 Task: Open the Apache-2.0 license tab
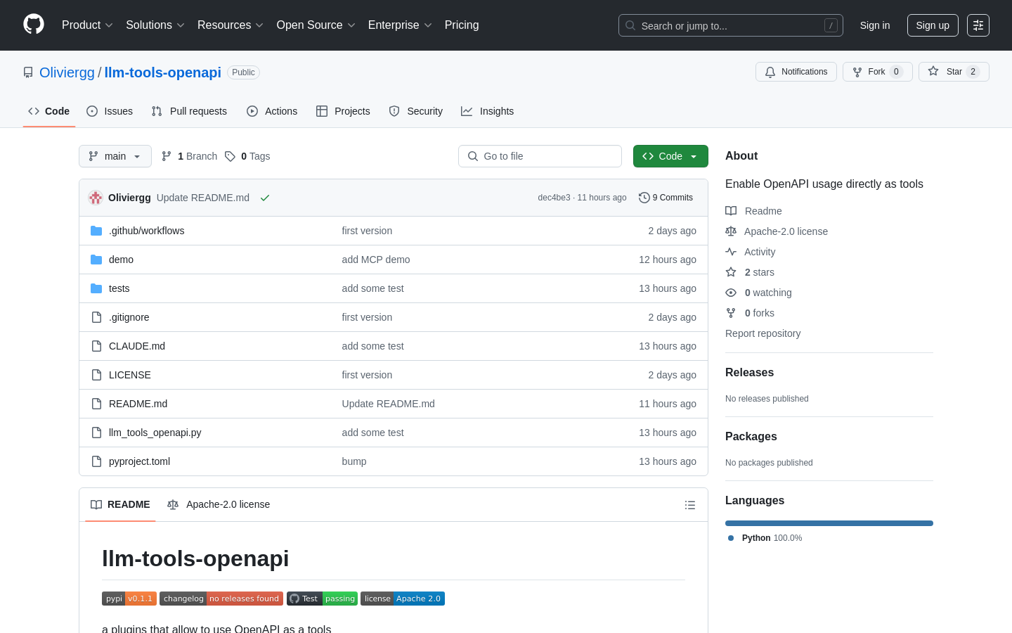pos(219,504)
